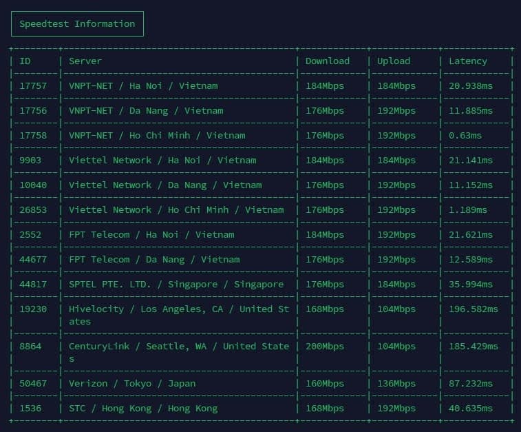This screenshot has height=432, width=521.
Task: Click server ID 1536
Action: click(30, 409)
